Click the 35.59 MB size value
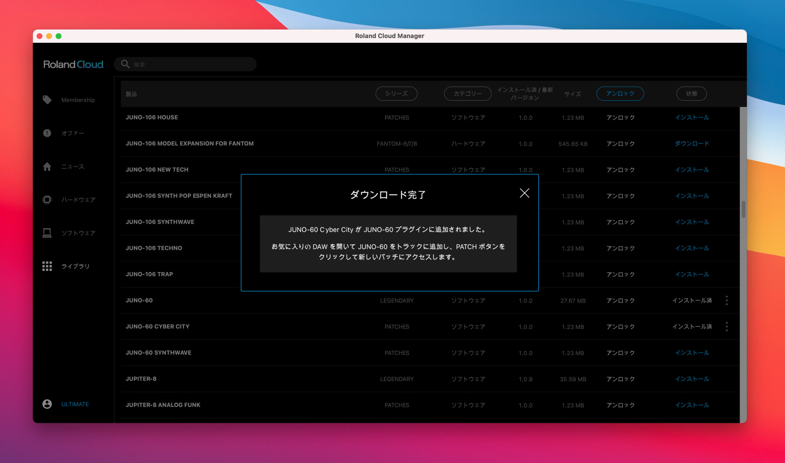This screenshot has height=463, width=785. (573, 379)
